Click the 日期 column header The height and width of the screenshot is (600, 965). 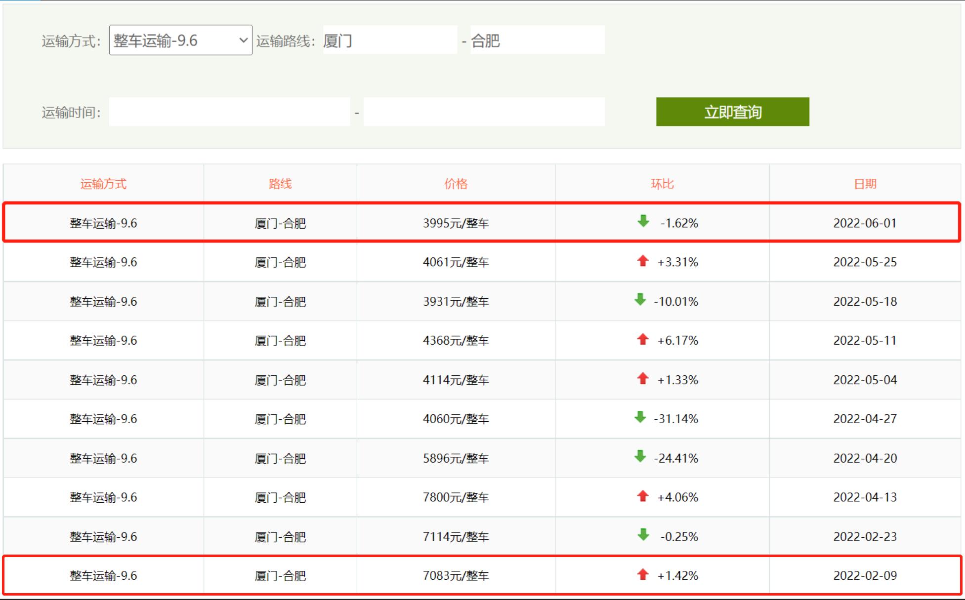pyautogui.click(x=863, y=183)
